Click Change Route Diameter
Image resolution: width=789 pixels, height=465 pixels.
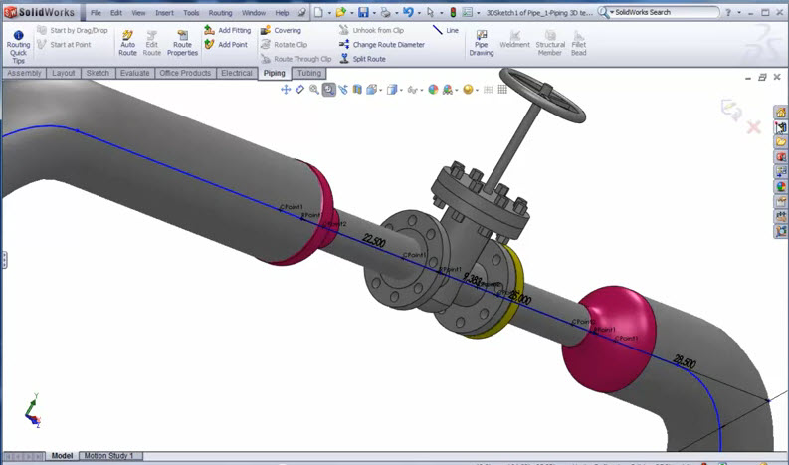click(382, 45)
